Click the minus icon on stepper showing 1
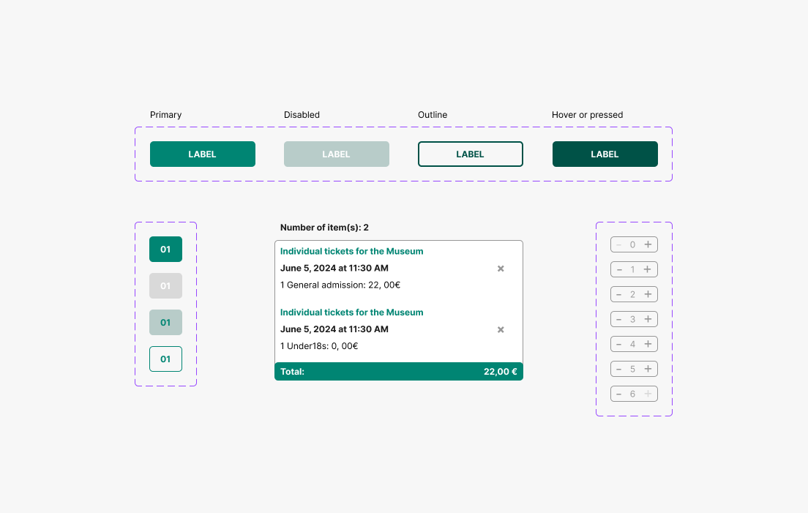808x513 pixels. point(619,269)
